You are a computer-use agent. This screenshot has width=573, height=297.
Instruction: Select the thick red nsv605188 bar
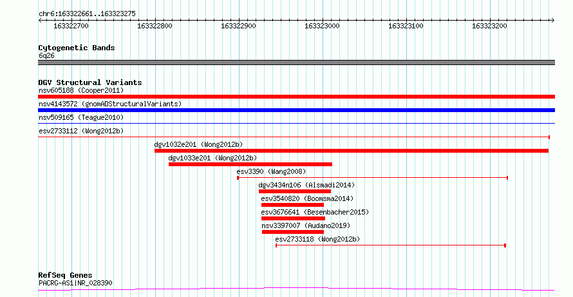[296, 97]
